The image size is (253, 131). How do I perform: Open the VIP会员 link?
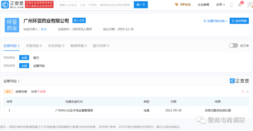185,5
